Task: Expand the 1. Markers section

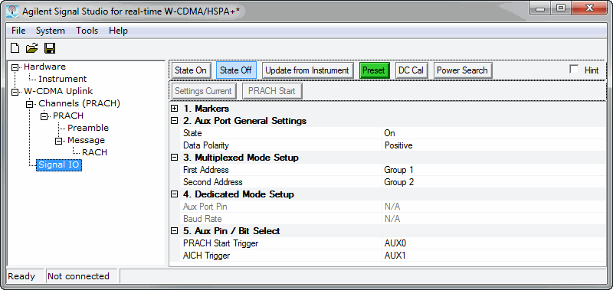Action: tap(175, 109)
